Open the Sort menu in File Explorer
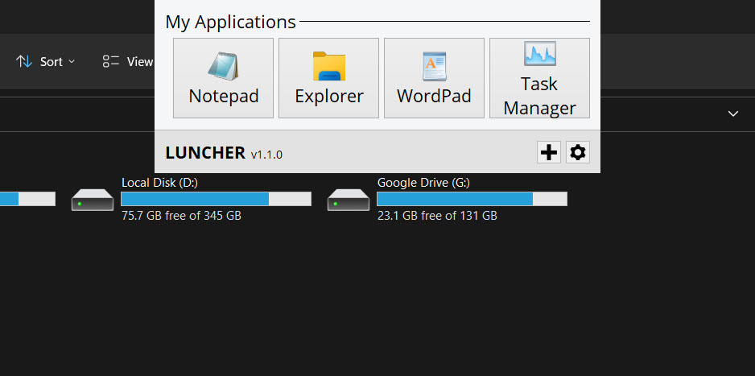The height and width of the screenshot is (376, 755). point(46,62)
